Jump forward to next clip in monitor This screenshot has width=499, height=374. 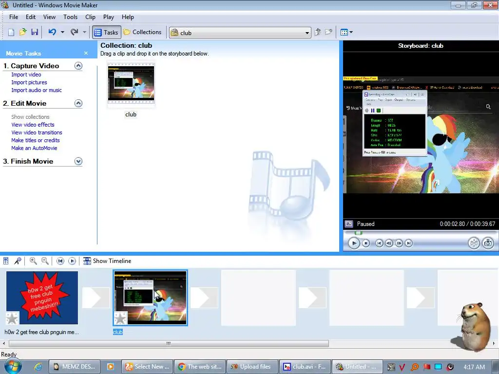pos(409,243)
